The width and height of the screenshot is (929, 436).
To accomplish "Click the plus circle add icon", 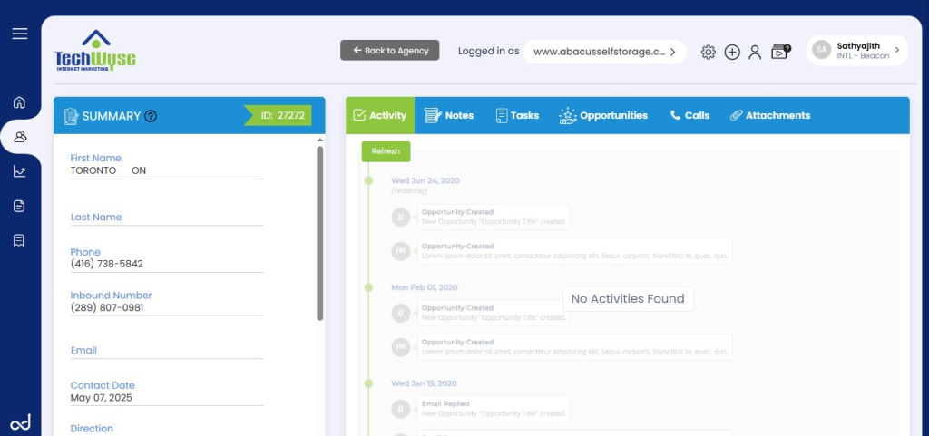I will tap(732, 52).
